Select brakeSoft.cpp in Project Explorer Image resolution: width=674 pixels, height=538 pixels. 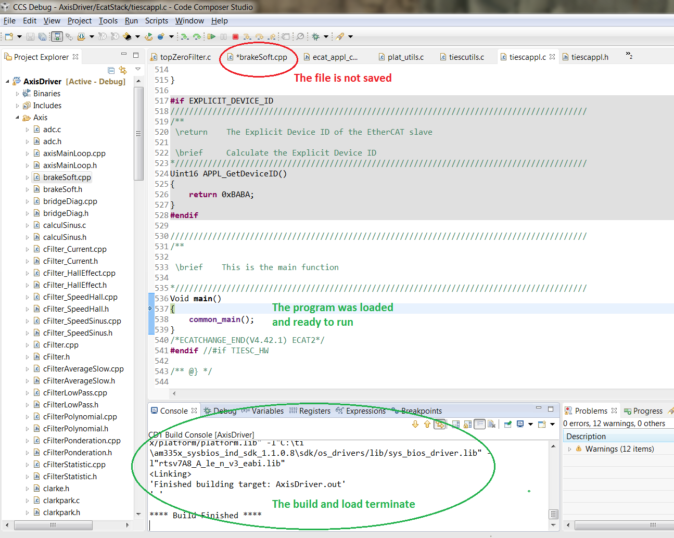67,177
